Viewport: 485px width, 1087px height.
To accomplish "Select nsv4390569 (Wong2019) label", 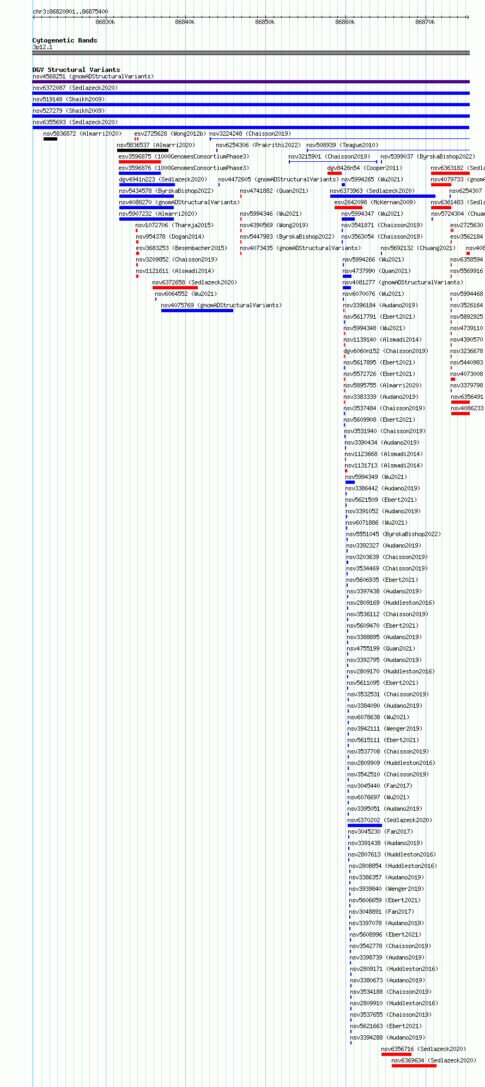I will click(x=274, y=225).
